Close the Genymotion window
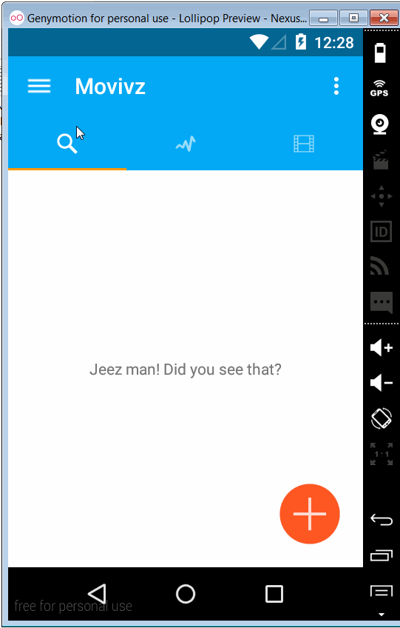 [x=384, y=18]
